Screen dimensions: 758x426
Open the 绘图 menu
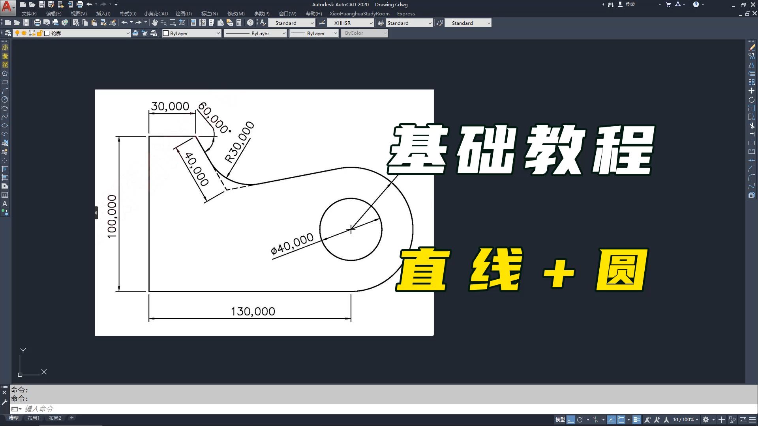click(184, 13)
